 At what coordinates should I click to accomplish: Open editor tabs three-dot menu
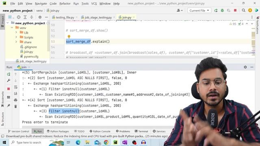[252, 17]
